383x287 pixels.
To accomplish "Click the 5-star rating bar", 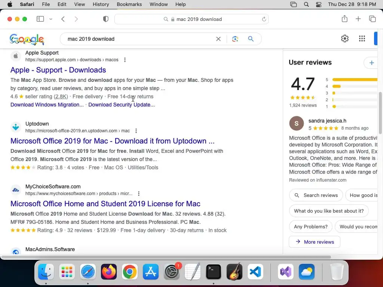I will 355,80.
